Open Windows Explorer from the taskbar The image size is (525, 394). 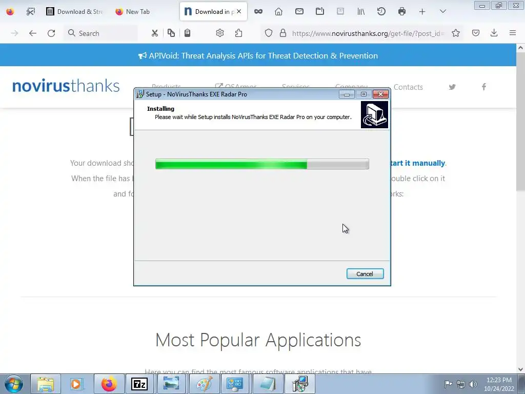[46, 384]
